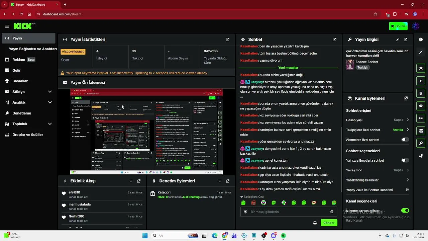This screenshot has height=241, width=428.
Task: Open Hesap yaşı chat access setting
Action: pos(378,120)
